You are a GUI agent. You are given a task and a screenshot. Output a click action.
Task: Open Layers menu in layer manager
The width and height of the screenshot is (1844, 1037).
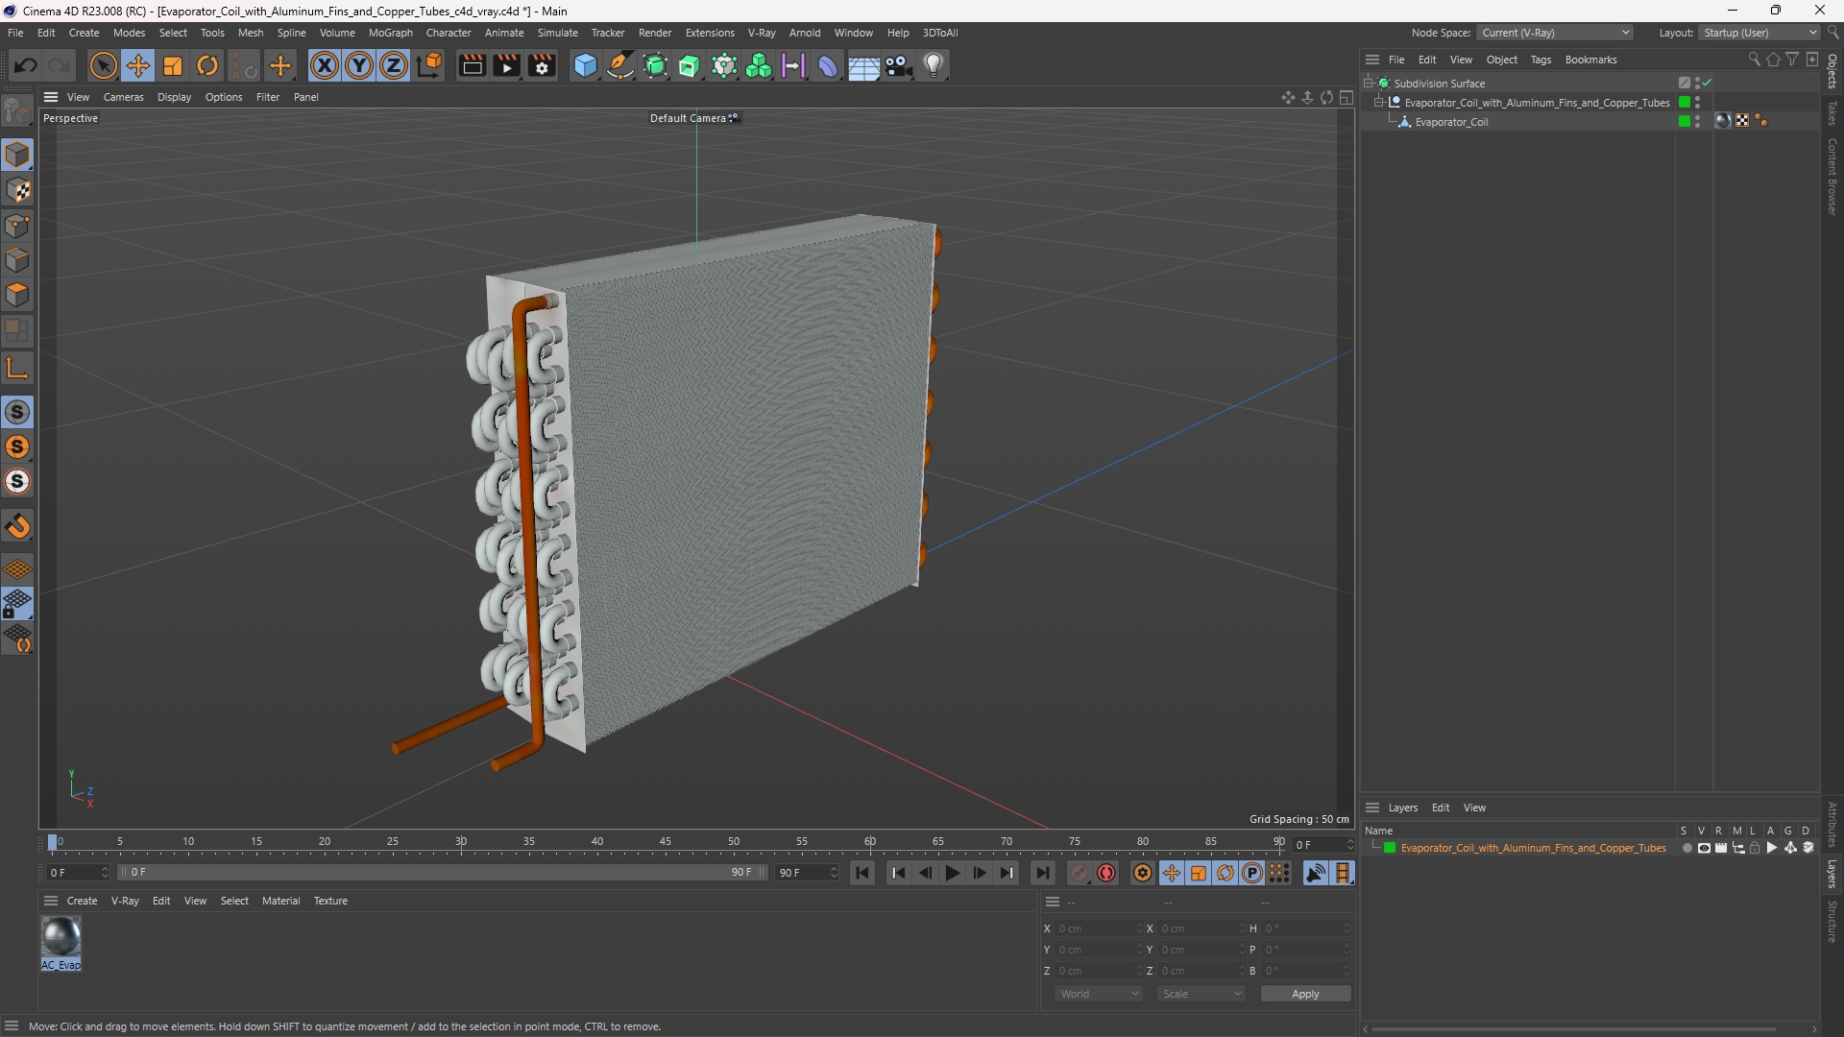point(1402,808)
